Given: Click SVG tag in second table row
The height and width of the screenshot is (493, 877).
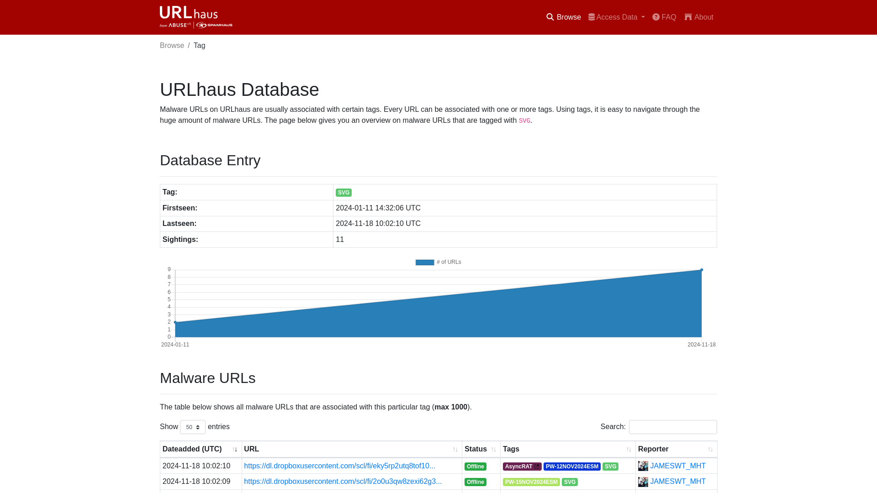Looking at the screenshot, I should coord(570,482).
